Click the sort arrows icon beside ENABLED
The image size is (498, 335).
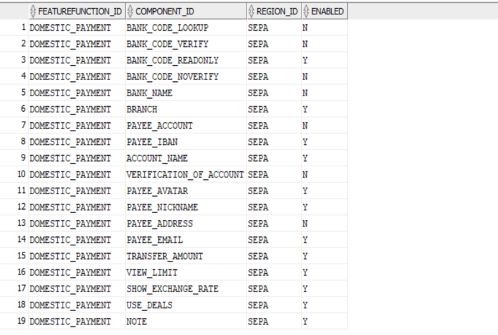pos(306,11)
